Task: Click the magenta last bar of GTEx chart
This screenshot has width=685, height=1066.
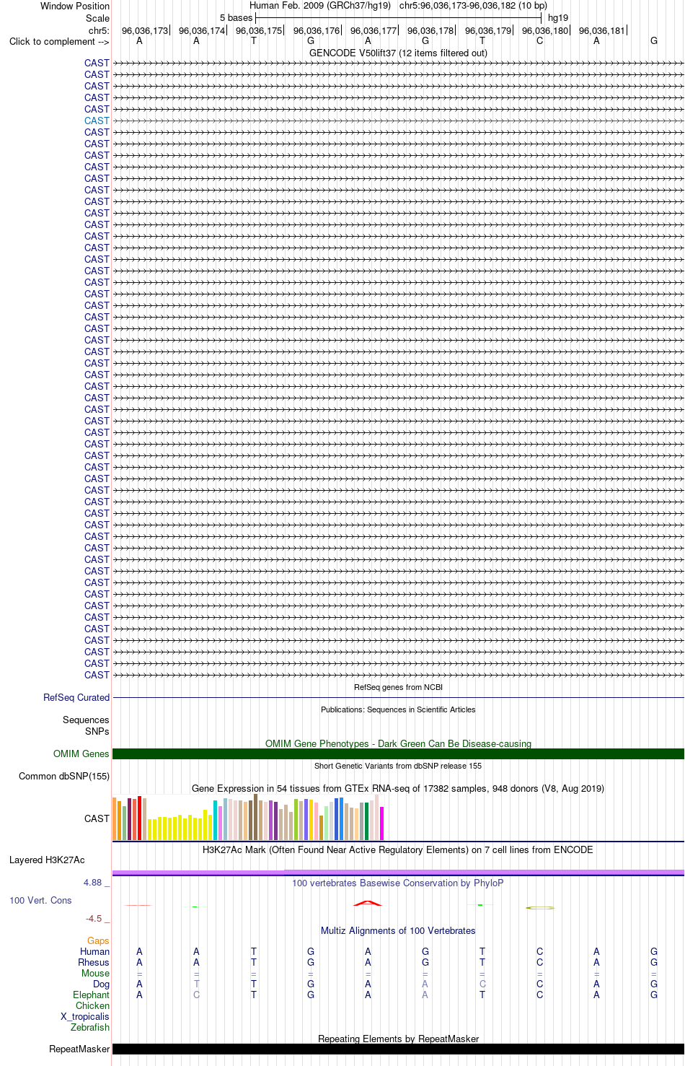Action: tap(382, 823)
